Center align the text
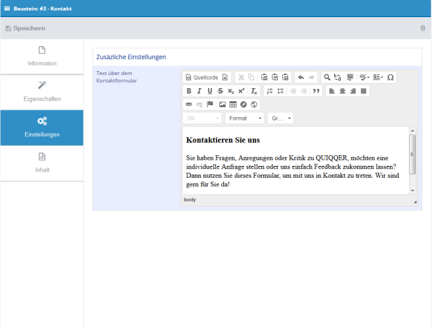 click(x=342, y=91)
